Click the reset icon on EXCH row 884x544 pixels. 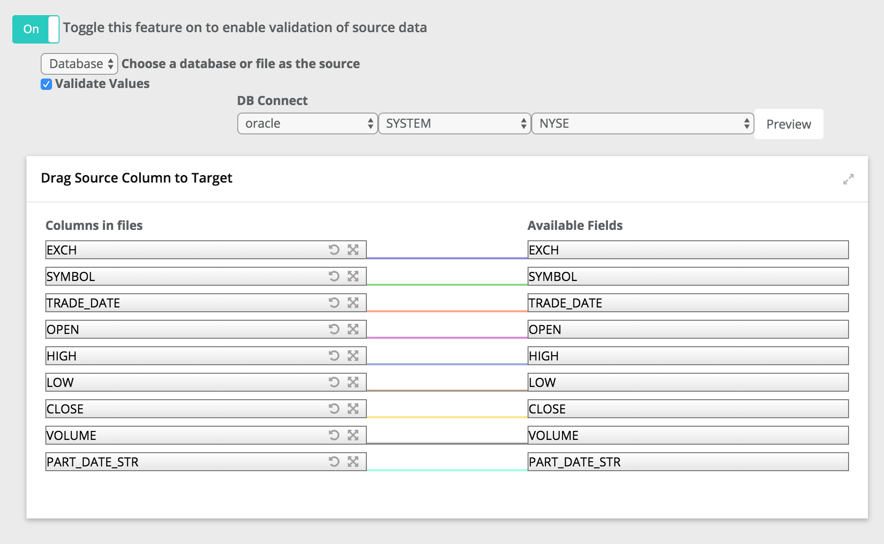(334, 250)
